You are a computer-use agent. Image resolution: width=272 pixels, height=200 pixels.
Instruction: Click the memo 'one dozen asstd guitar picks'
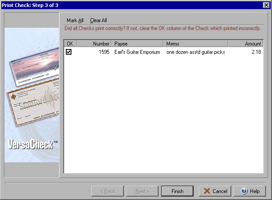coord(196,52)
